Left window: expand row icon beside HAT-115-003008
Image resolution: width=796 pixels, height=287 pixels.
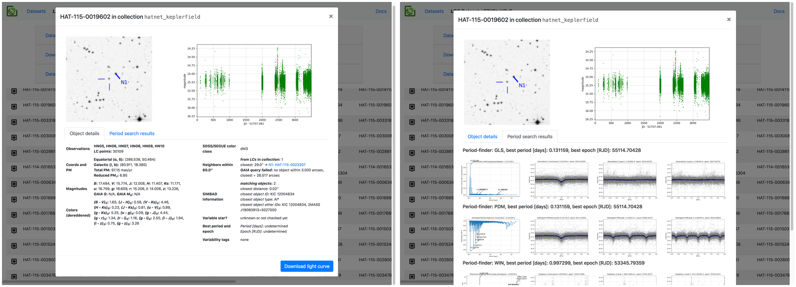click(14, 138)
